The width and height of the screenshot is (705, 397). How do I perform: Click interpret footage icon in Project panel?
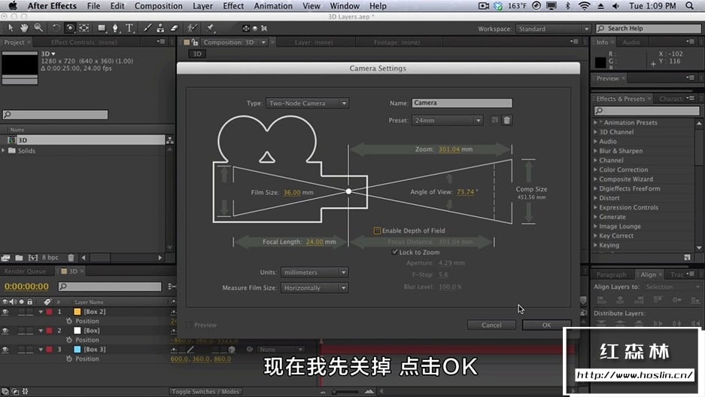(5, 258)
